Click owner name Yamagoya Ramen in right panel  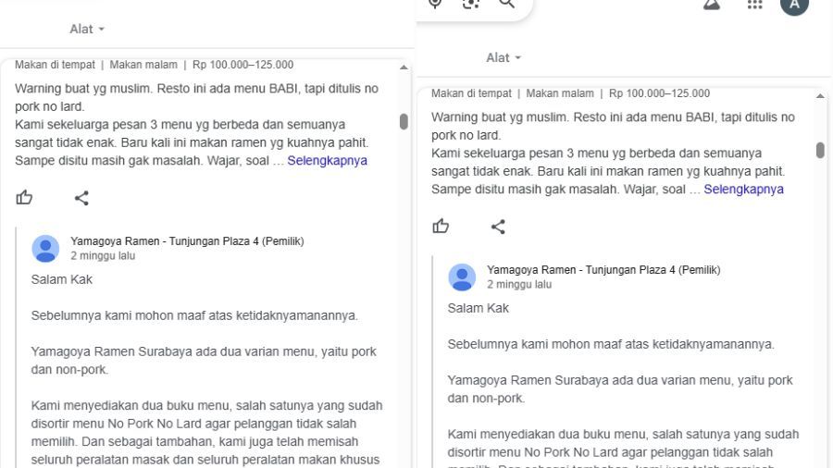(x=603, y=269)
